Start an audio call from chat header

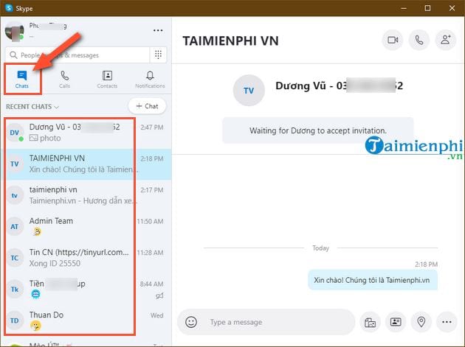click(419, 40)
